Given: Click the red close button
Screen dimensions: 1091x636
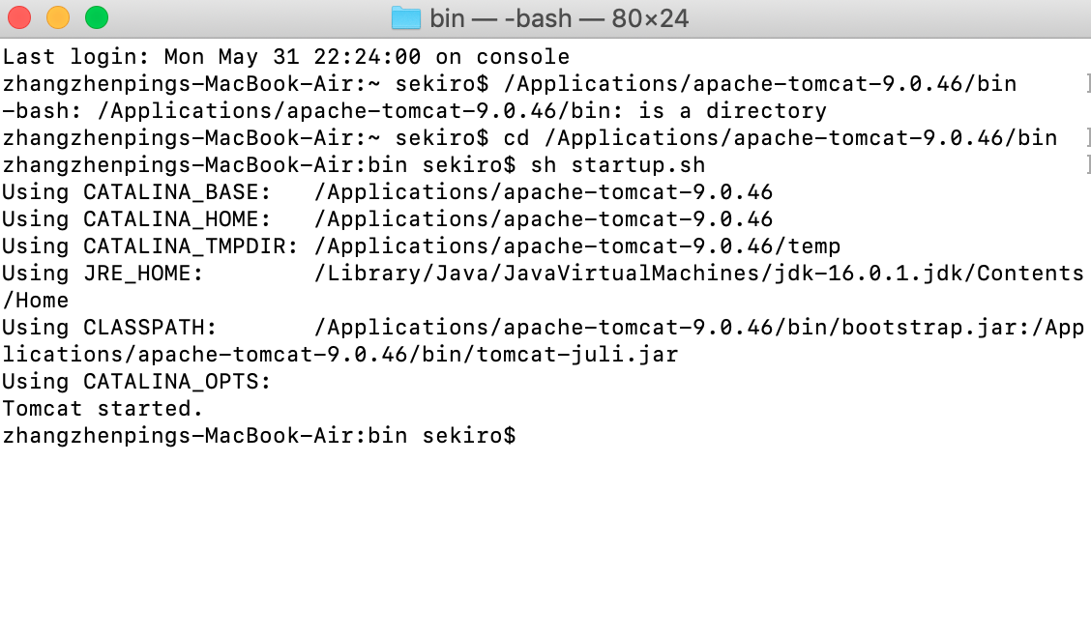Looking at the screenshot, I should pos(20,17).
